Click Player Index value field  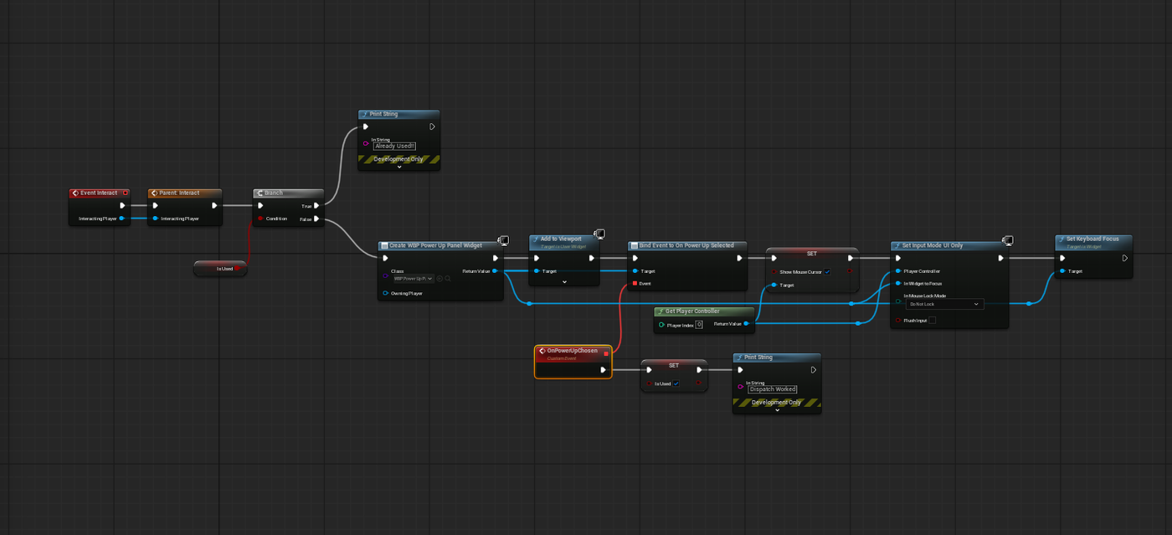click(699, 324)
